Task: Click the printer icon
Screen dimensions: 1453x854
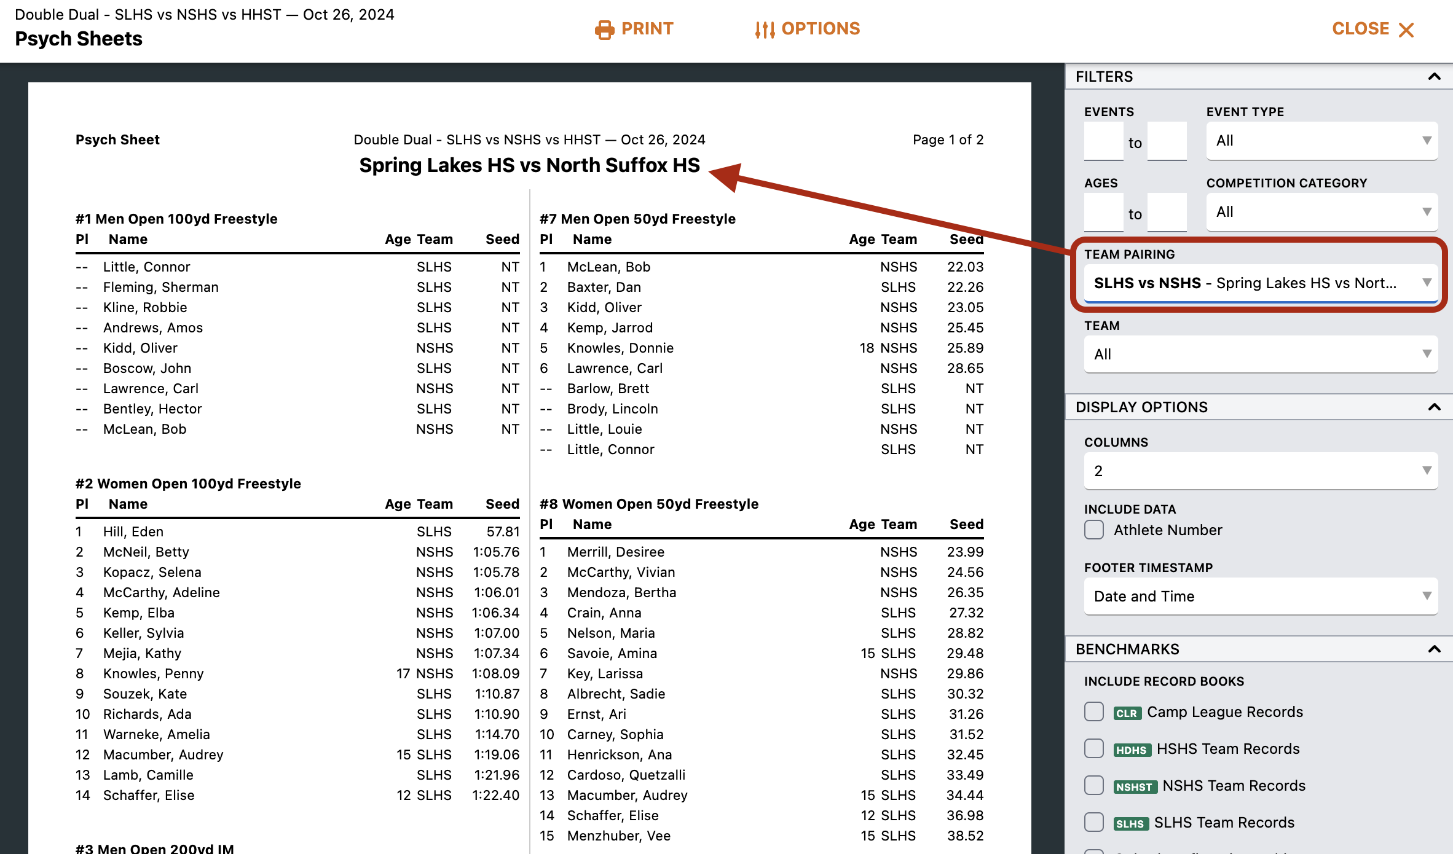Action: coord(604,29)
